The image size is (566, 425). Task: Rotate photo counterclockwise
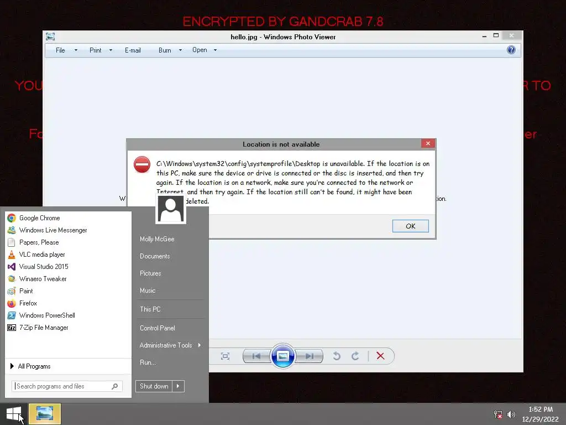337,356
